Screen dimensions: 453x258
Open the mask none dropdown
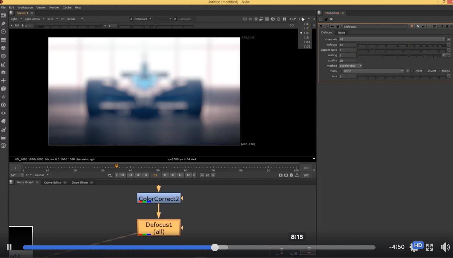click(x=373, y=71)
